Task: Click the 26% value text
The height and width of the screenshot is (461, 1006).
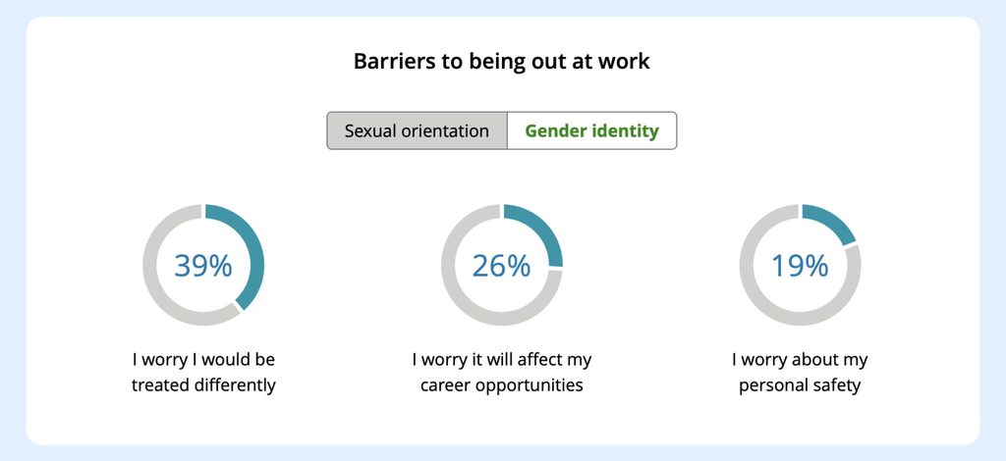Action: click(501, 265)
